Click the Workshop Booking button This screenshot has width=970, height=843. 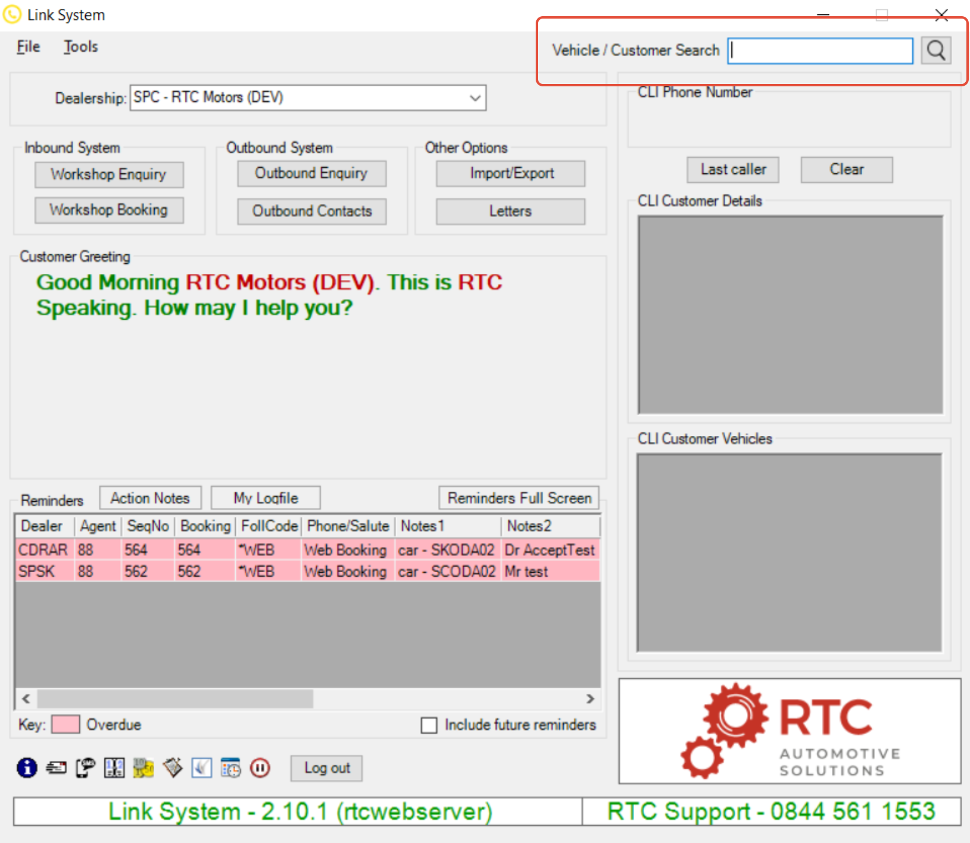point(109,210)
